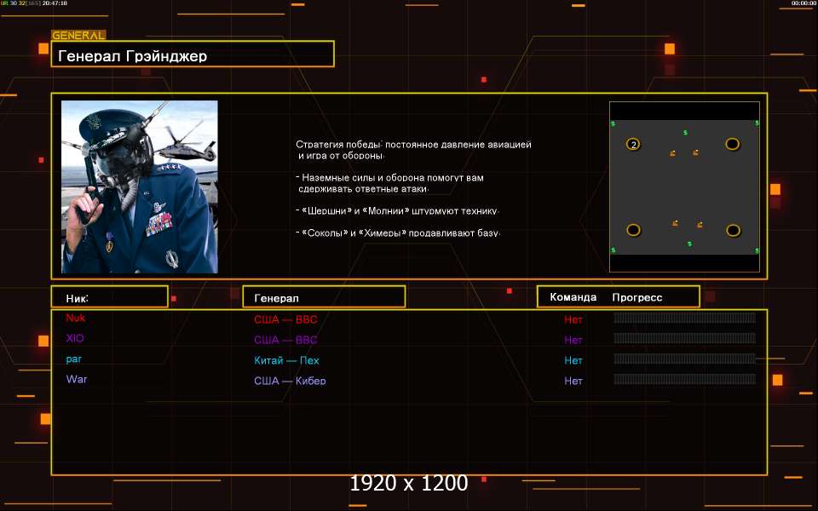Click the 20:47:18 clock readout in the corner

pyautogui.click(x=55, y=3)
